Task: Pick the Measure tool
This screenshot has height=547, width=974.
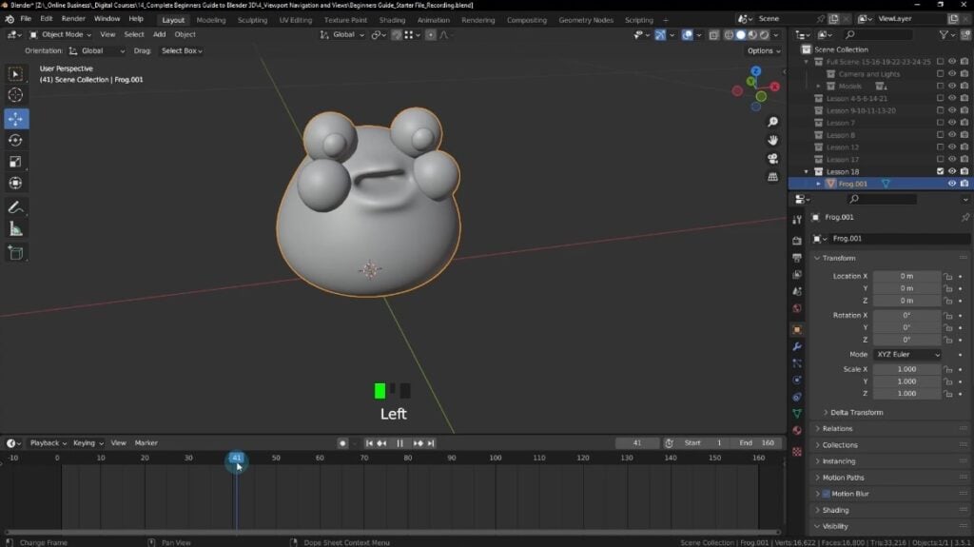Action: pos(15,229)
